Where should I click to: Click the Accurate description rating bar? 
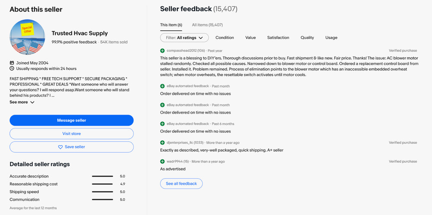click(102, 176)
